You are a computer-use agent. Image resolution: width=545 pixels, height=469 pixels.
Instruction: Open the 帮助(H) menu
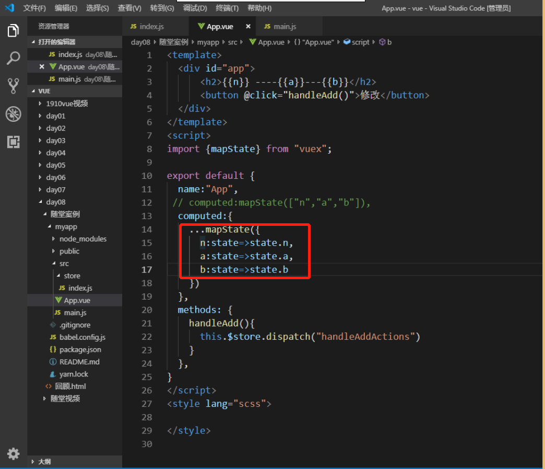click(259, 8)
